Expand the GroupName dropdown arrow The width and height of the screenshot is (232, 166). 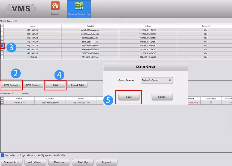pos(170,81)
